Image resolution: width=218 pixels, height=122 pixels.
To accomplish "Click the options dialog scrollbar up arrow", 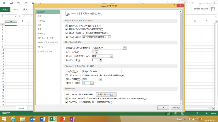I will point(181,11).
